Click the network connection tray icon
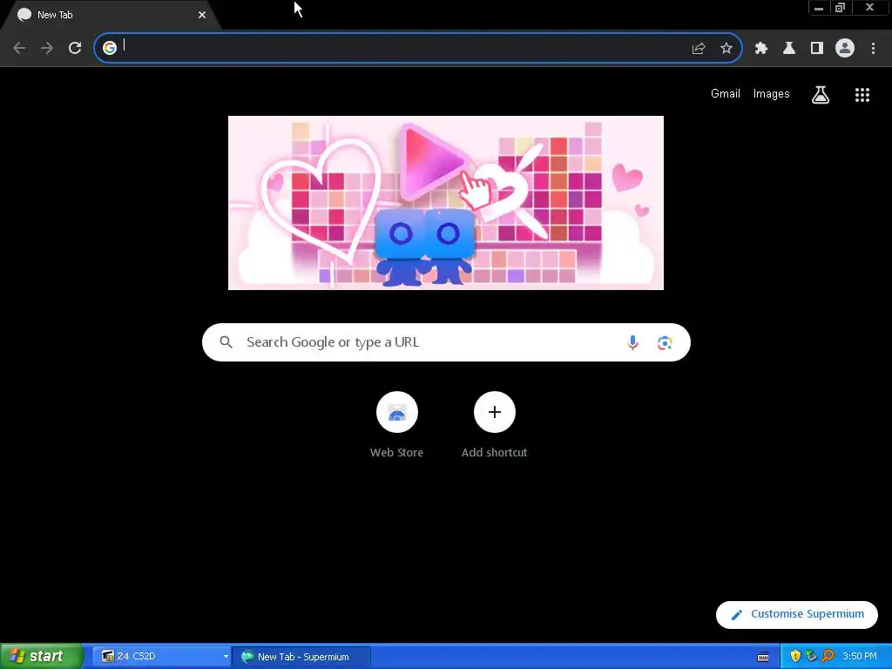The height and width of the screenshot is (669, 892). (811, 657)
